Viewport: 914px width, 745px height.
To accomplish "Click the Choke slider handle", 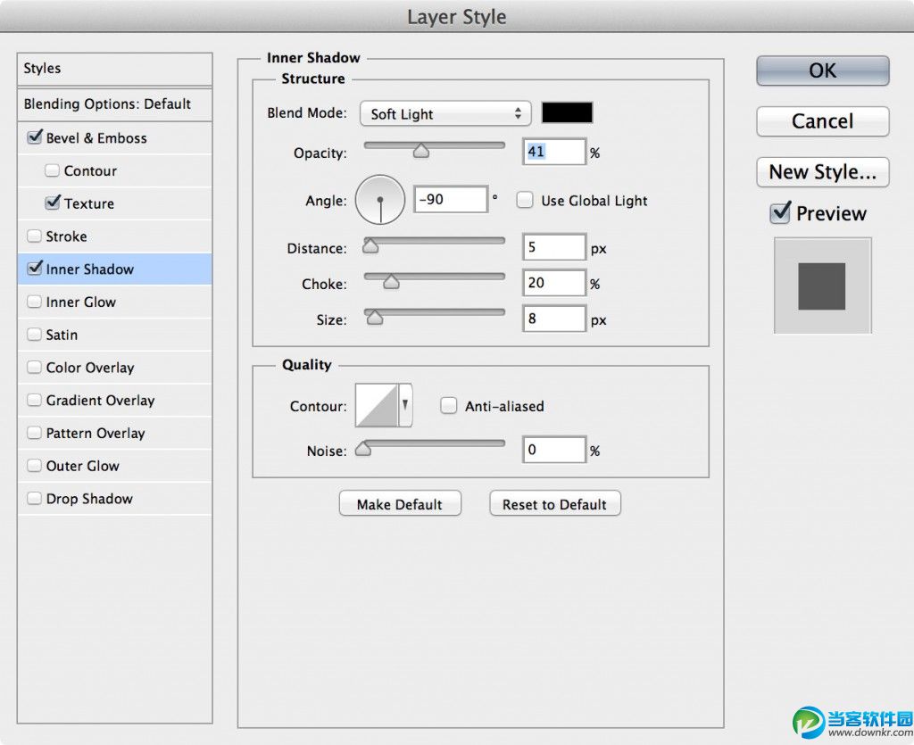I will click(x=391, y=282).
